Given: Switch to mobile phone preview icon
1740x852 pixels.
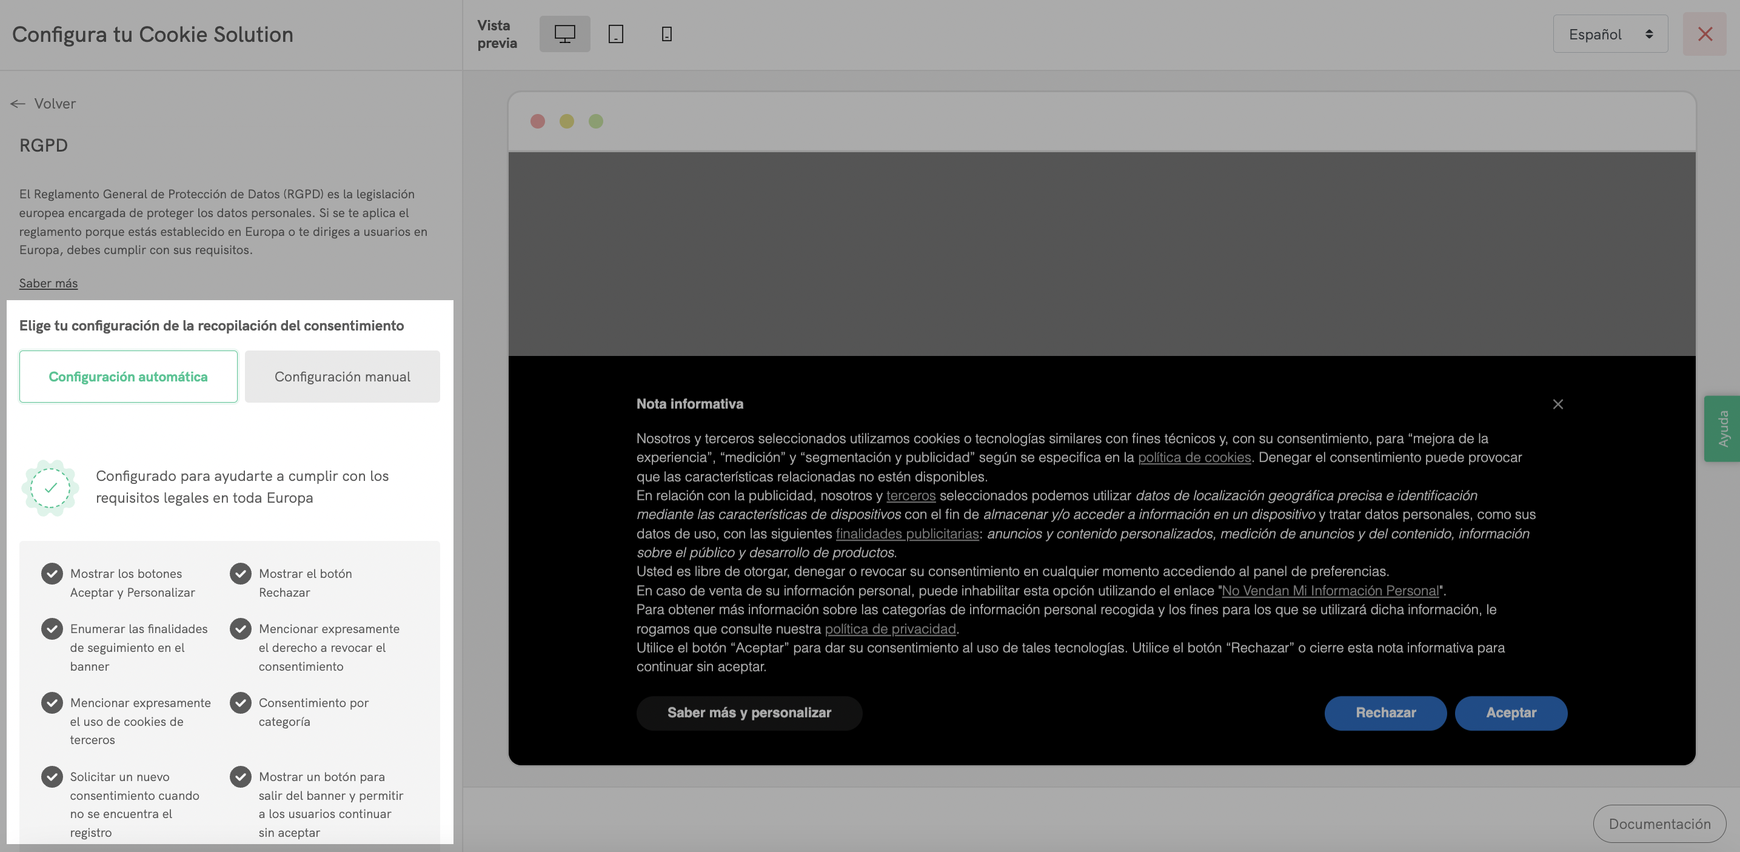Looking at the screenshot, I should coord(666,34).
